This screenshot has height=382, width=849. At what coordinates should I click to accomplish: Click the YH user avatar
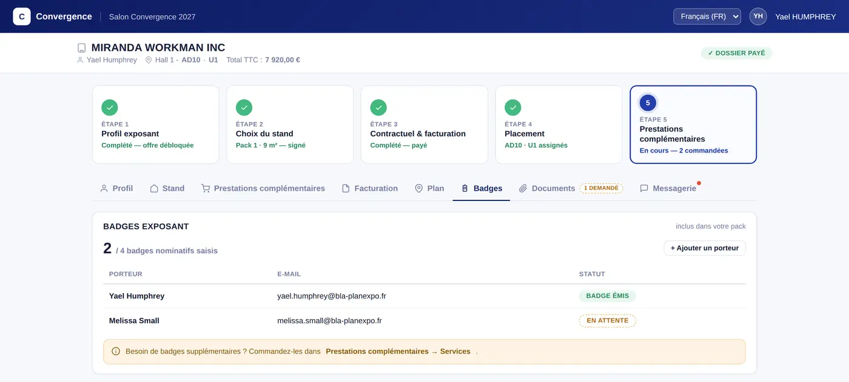[758, 16]
